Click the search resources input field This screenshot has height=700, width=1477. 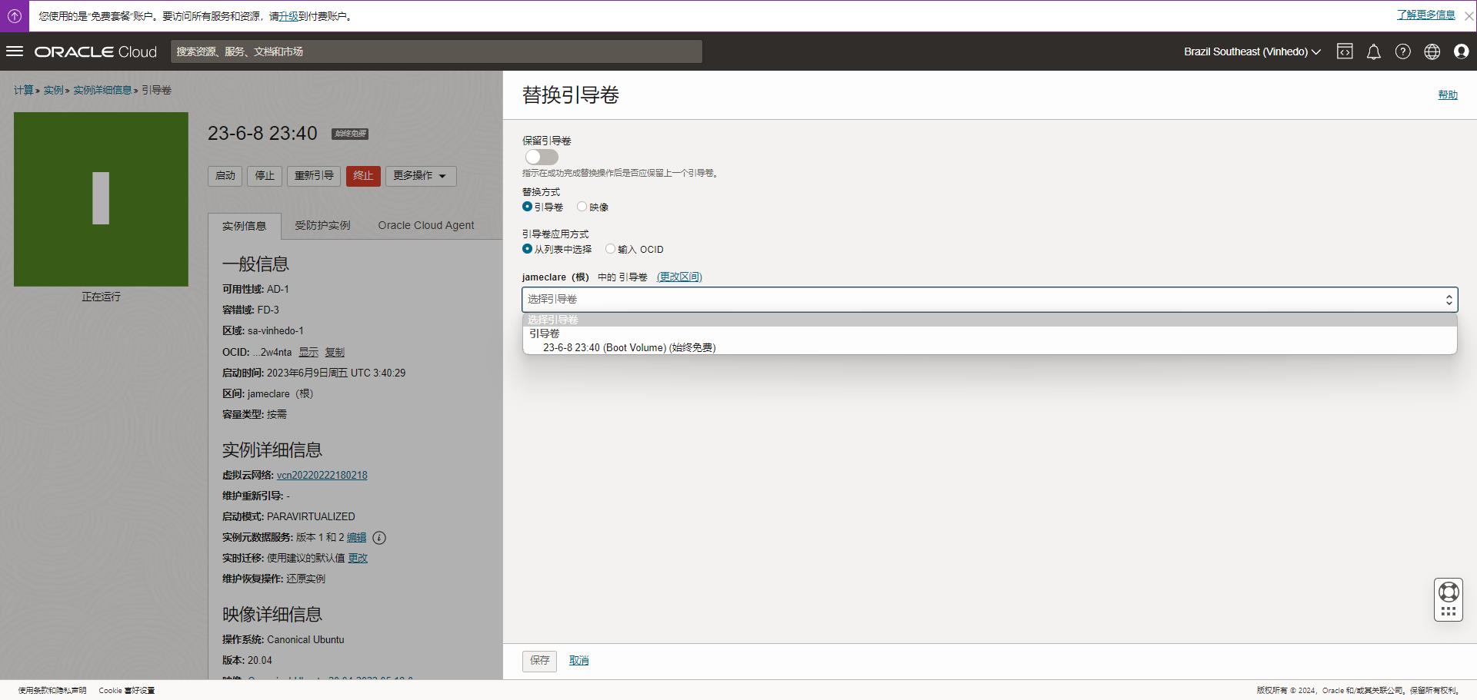(x=436, y=51)
